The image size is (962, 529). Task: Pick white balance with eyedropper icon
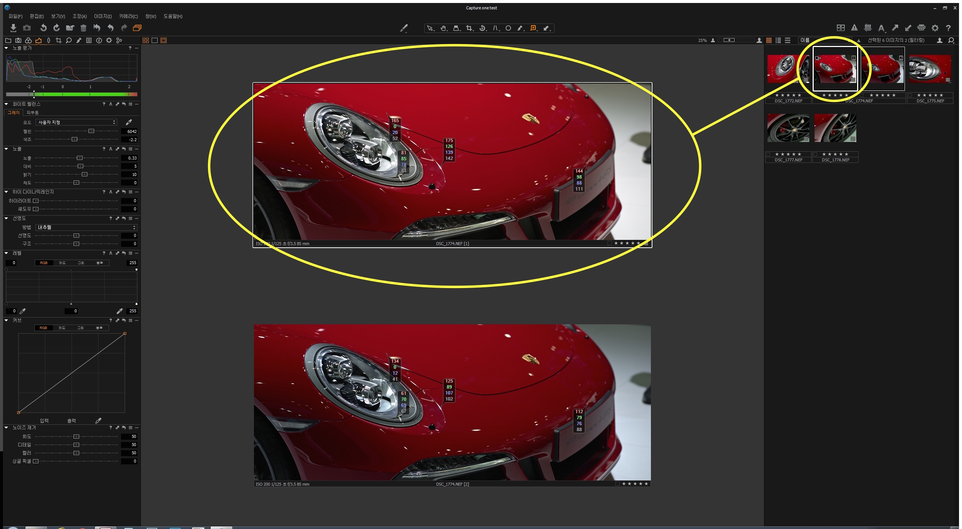click(x=129, y=122)
